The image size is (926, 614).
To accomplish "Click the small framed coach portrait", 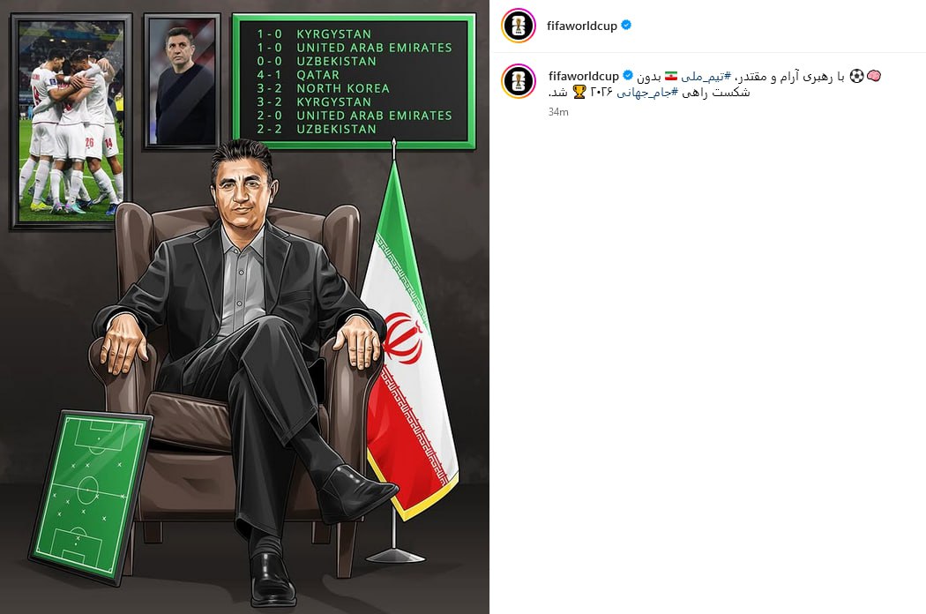I will 182,81.
